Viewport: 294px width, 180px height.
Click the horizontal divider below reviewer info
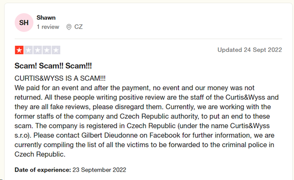pos(148,39)
